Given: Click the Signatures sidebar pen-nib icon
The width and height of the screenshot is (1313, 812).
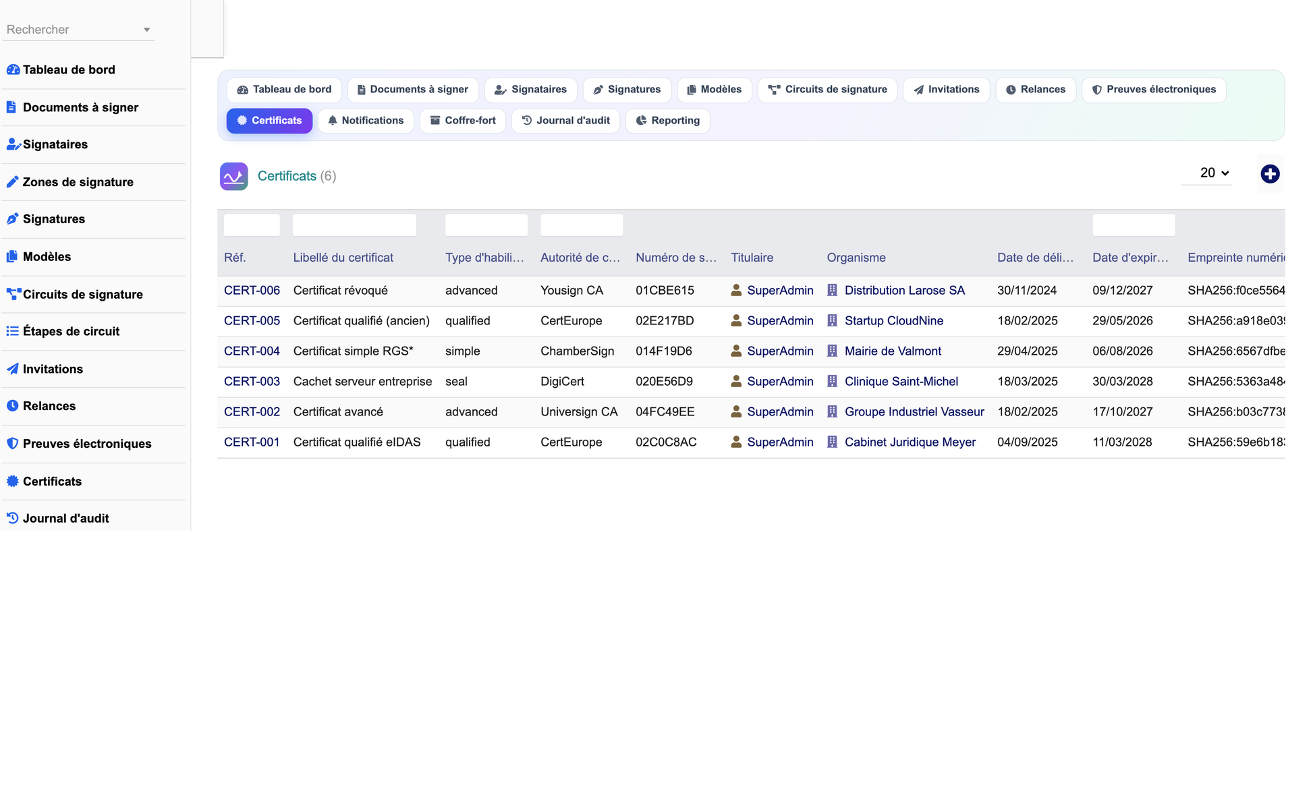Looking at the screenshot, I should [12, 219].
